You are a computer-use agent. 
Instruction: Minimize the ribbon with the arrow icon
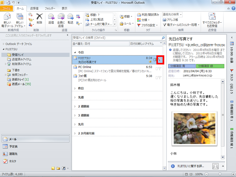coord(228,8)
